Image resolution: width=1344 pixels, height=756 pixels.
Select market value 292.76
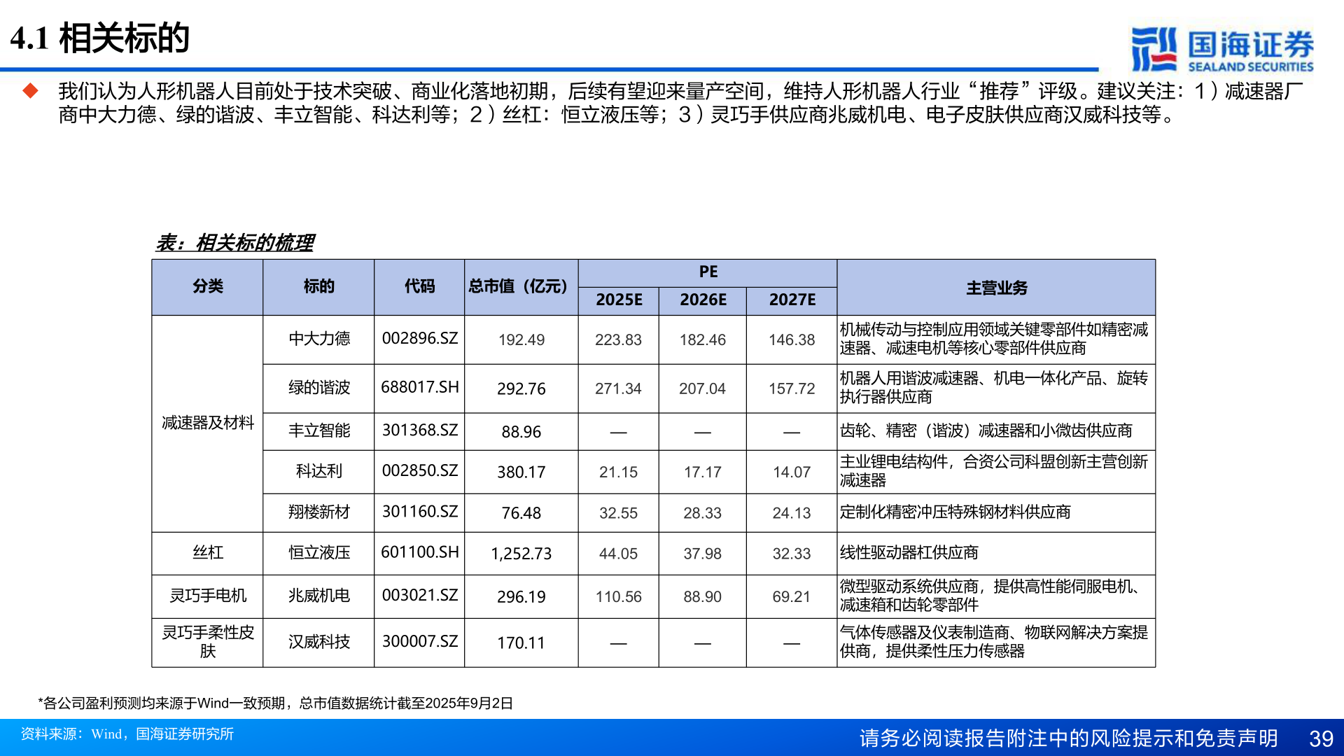[521, 389]
